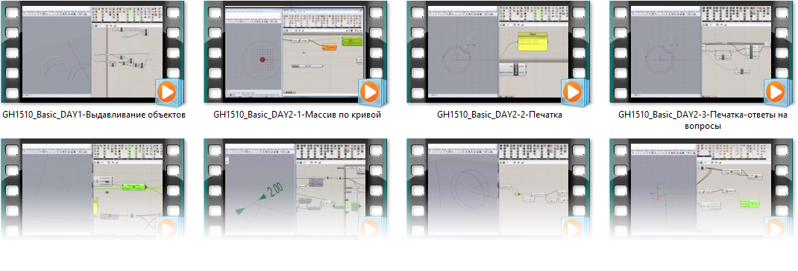This screenshot has height=271, width=798.
Task: Select the GH1510_Basic_DAY1-Выдавливание объектов video thumbnail
Action: click(92, 52)
